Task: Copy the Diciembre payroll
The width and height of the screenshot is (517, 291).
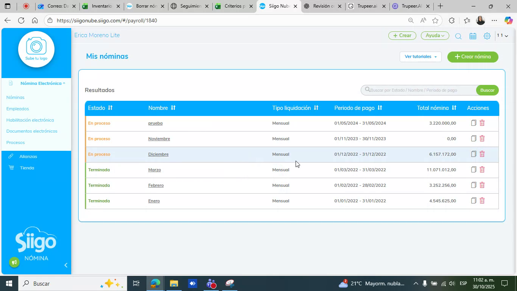Action: pos(473,154)
